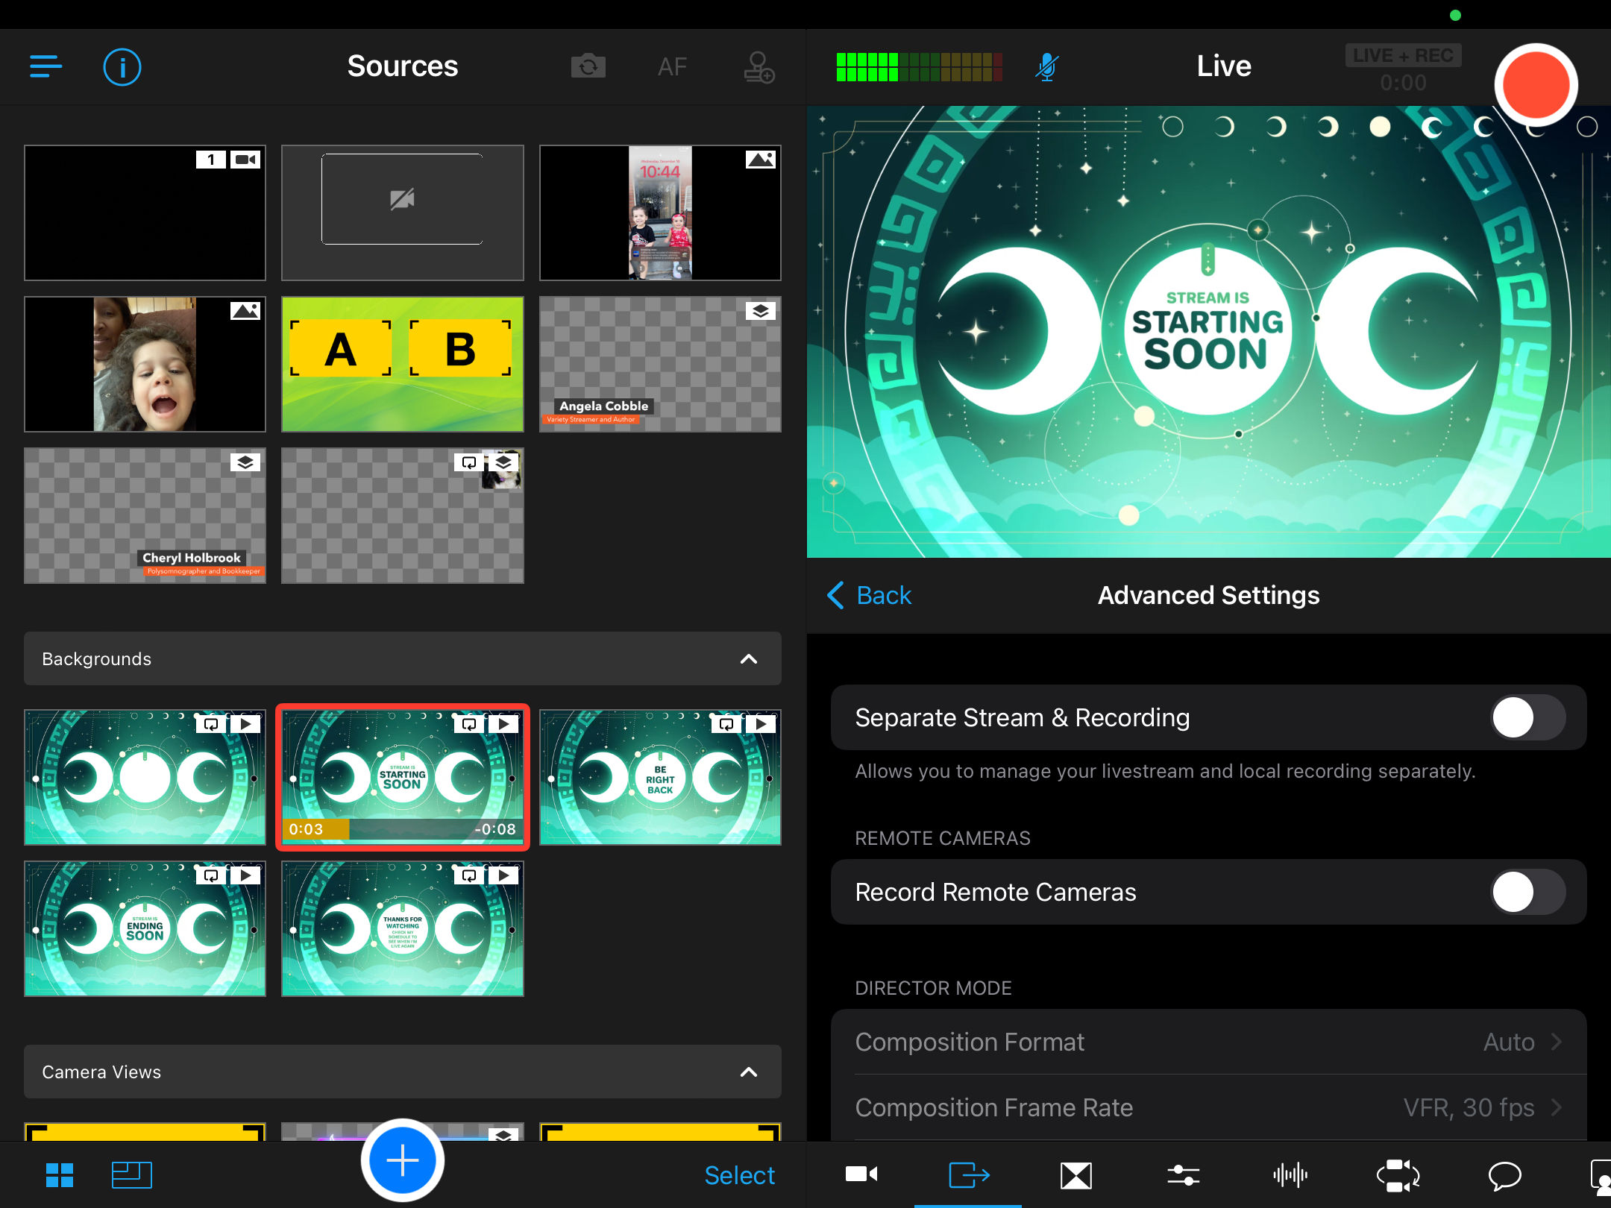Click the flip camera icon

(588, 67)
